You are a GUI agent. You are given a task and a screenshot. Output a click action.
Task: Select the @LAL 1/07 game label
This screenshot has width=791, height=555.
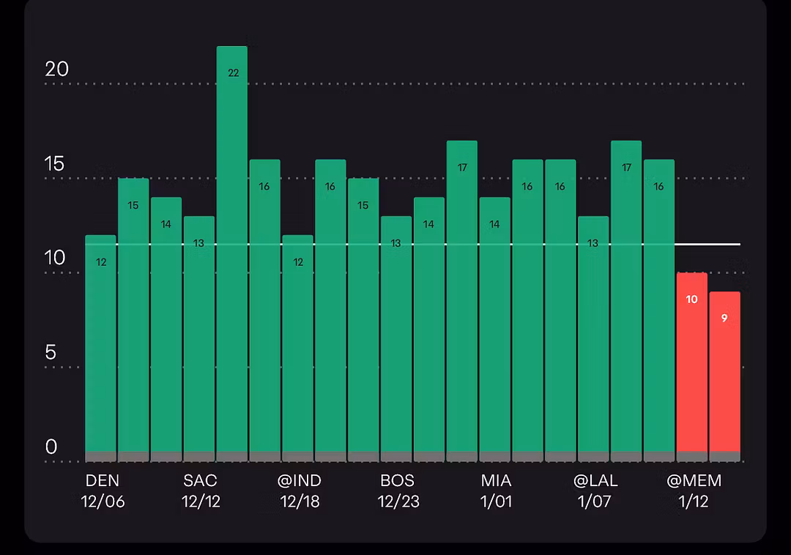(x=595, y=491)
